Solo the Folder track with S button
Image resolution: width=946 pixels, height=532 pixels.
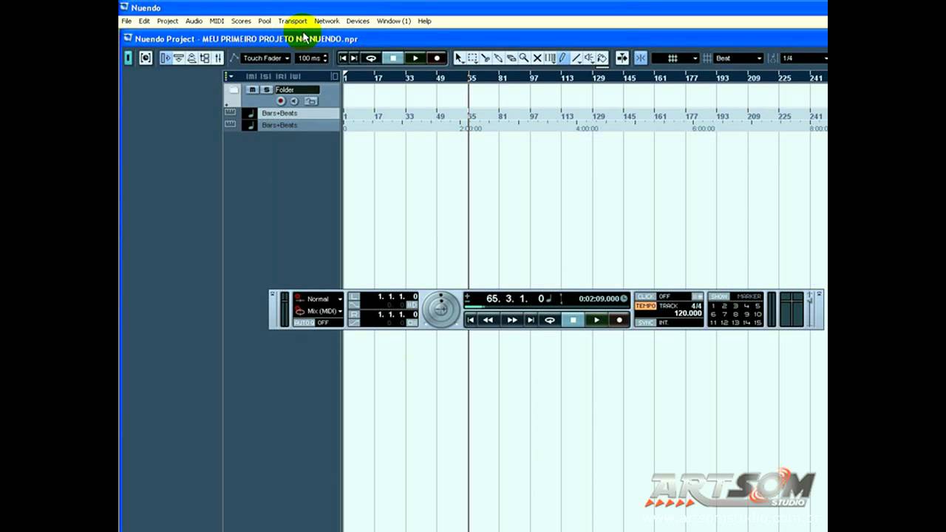[267, 89]
